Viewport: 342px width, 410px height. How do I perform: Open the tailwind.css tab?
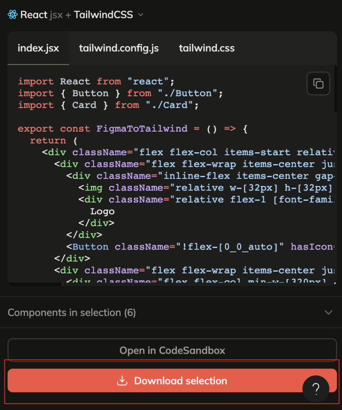pos(207,48)
